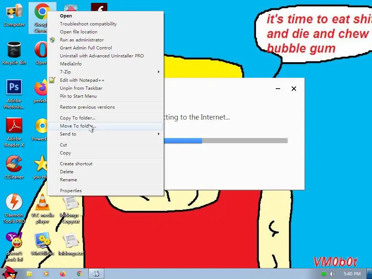Launch Chrome from the taskbar
The height and width of the screenshot is (279, 372).
coord(79,274)
